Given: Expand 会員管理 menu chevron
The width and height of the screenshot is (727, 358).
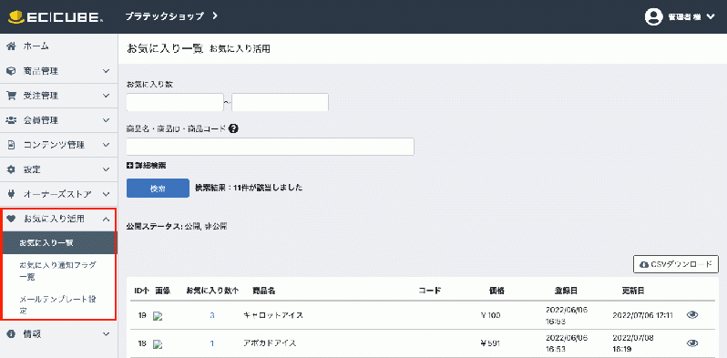Looking at the screenshot, I should tap(106, 120).
